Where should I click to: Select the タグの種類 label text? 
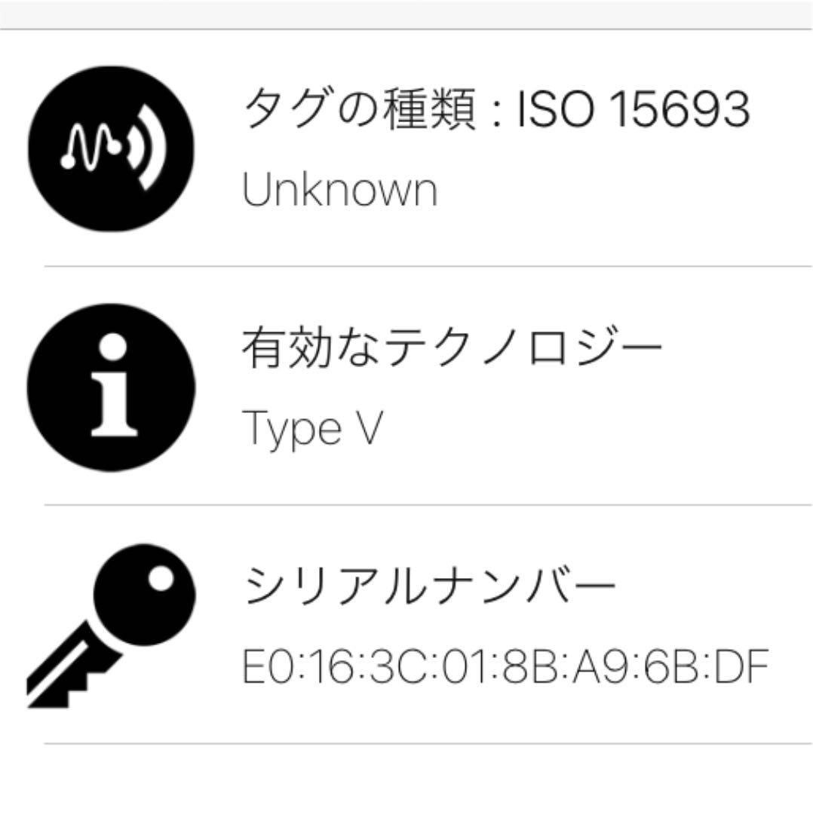pyautogui.click(x=360, y=109)
